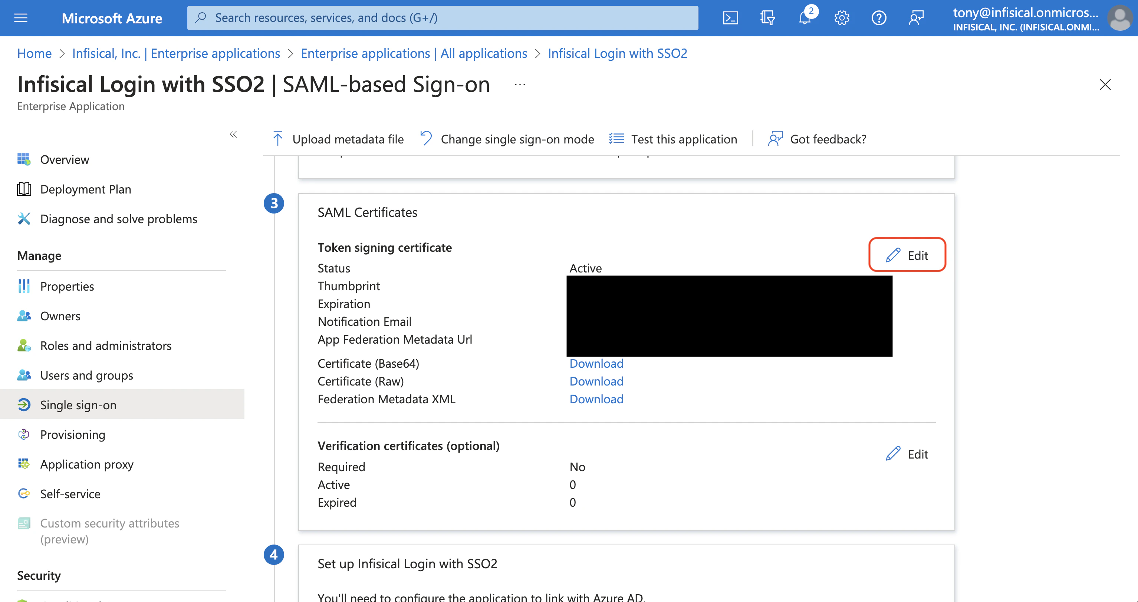Open the top bar Feedback icon
The width and height of the screenshot is (1138, 602).
click(916, 18)
